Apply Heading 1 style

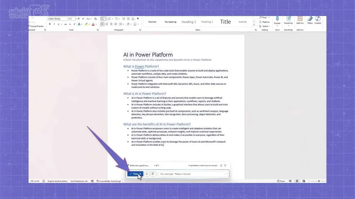189,22
